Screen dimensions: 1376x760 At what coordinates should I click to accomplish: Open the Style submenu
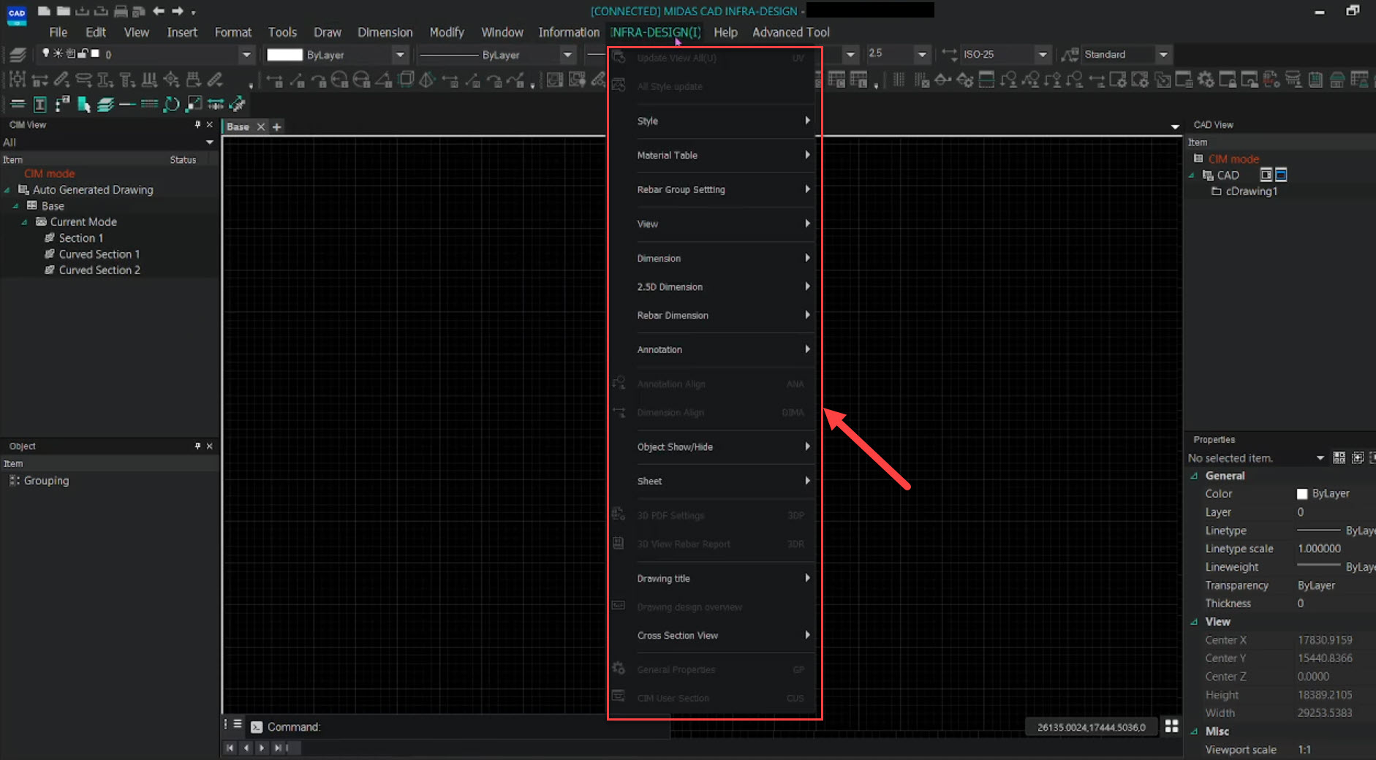(724, 121)
